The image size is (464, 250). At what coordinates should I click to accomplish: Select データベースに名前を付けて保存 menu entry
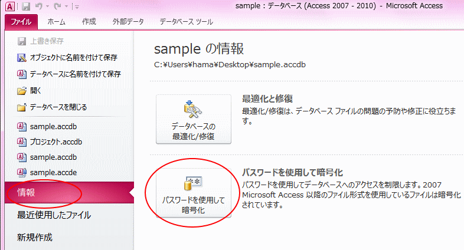click(x=76, y=74)
